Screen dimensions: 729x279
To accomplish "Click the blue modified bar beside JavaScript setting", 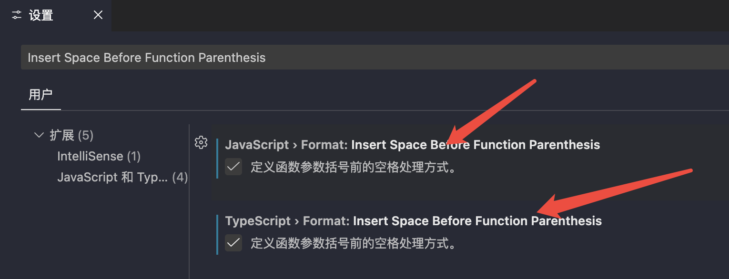I will click(217, 158).
